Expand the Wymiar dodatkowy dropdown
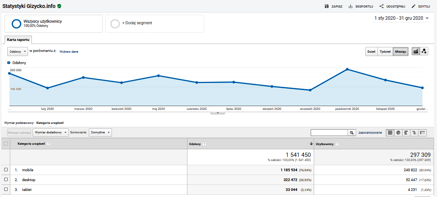The image size is (437, 197). pos(50,133)
